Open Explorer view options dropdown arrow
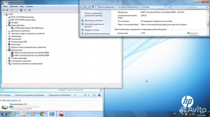210x117 pixels. click(89, 95)
